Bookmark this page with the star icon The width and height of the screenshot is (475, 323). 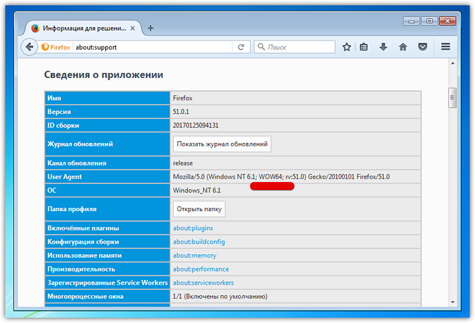click(347, 47)
